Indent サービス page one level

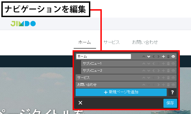(158, 78)
